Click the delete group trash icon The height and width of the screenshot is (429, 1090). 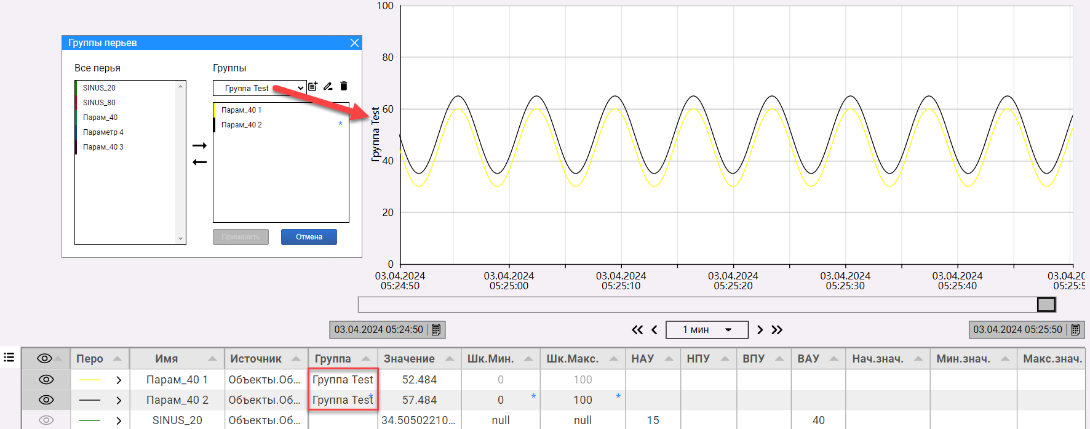(344, 87)
